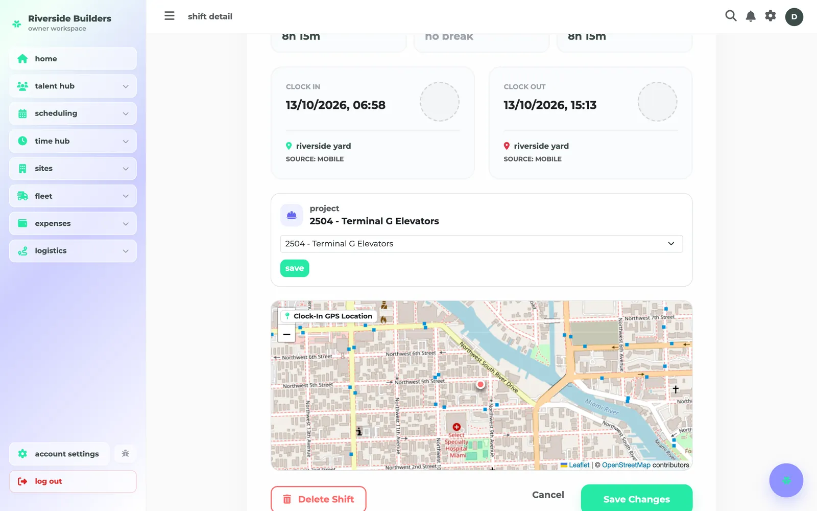Viewport: 817px width, 511px height.
Task: Click the clock-in green location pin
Action: 289,146
